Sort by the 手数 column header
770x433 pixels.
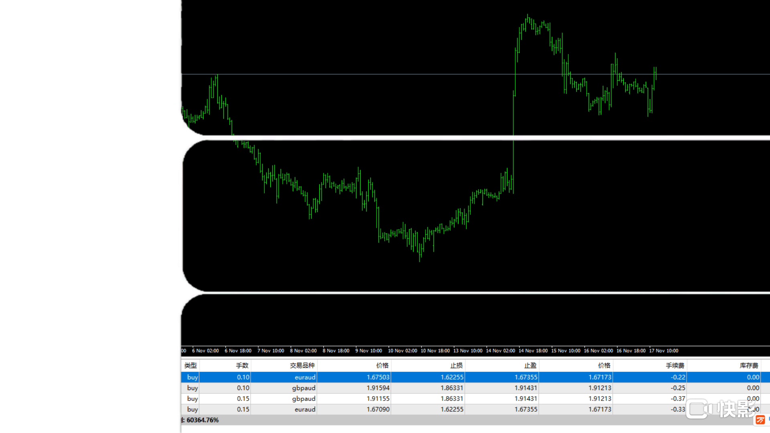pos(242,365)
